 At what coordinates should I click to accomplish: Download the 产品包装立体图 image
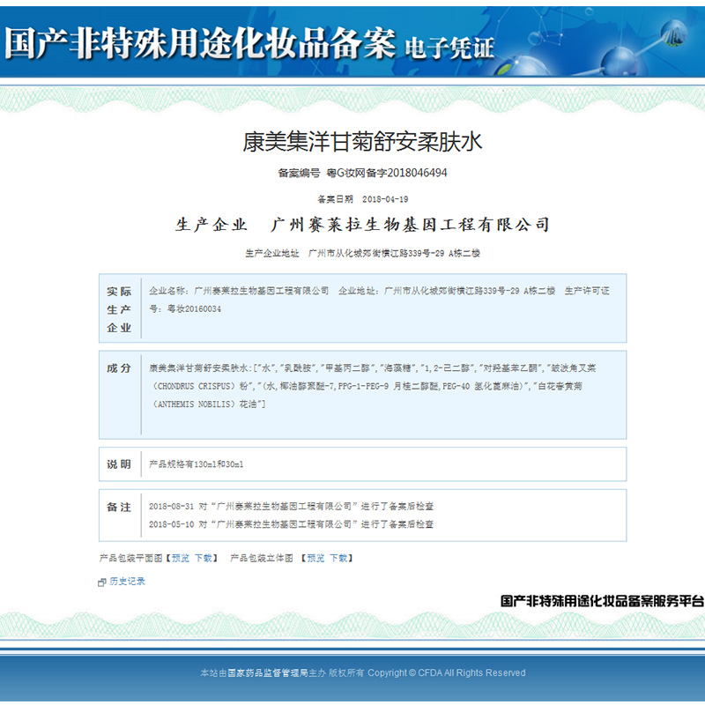pos(338,558)
